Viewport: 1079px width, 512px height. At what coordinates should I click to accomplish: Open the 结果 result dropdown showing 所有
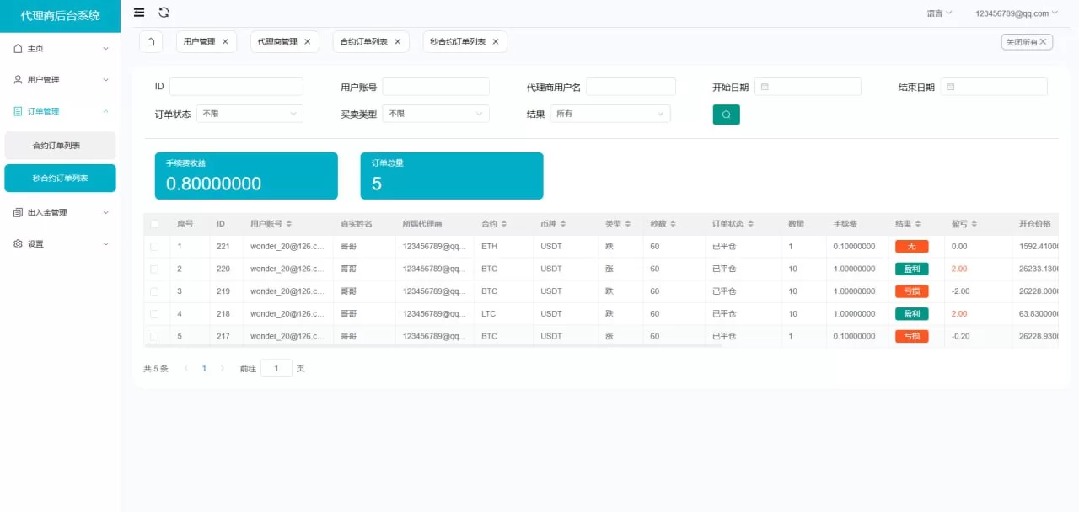(x=610, y=113)
